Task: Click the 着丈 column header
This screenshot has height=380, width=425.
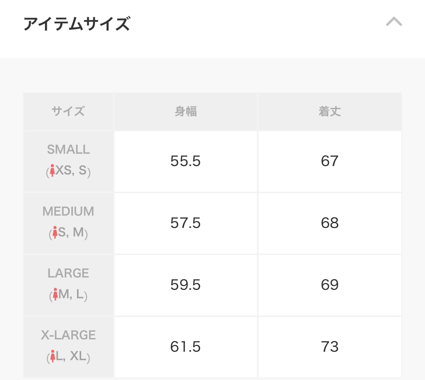Action: click(330, 111)
